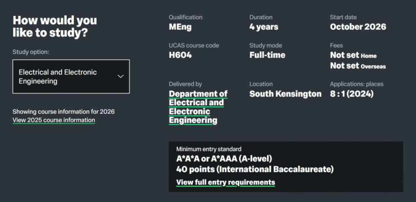The width and height of the screenshot is (416, 202).
Task: Open View 2025 course information link
Action: coord(54,120)
